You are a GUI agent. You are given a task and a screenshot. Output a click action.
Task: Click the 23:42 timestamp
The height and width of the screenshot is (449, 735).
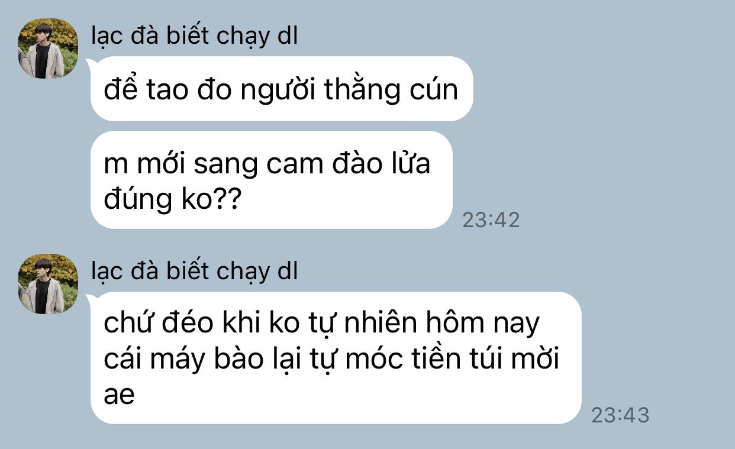[491, 220]
